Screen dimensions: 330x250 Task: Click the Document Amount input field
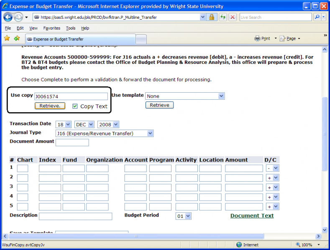click(72, 142)
